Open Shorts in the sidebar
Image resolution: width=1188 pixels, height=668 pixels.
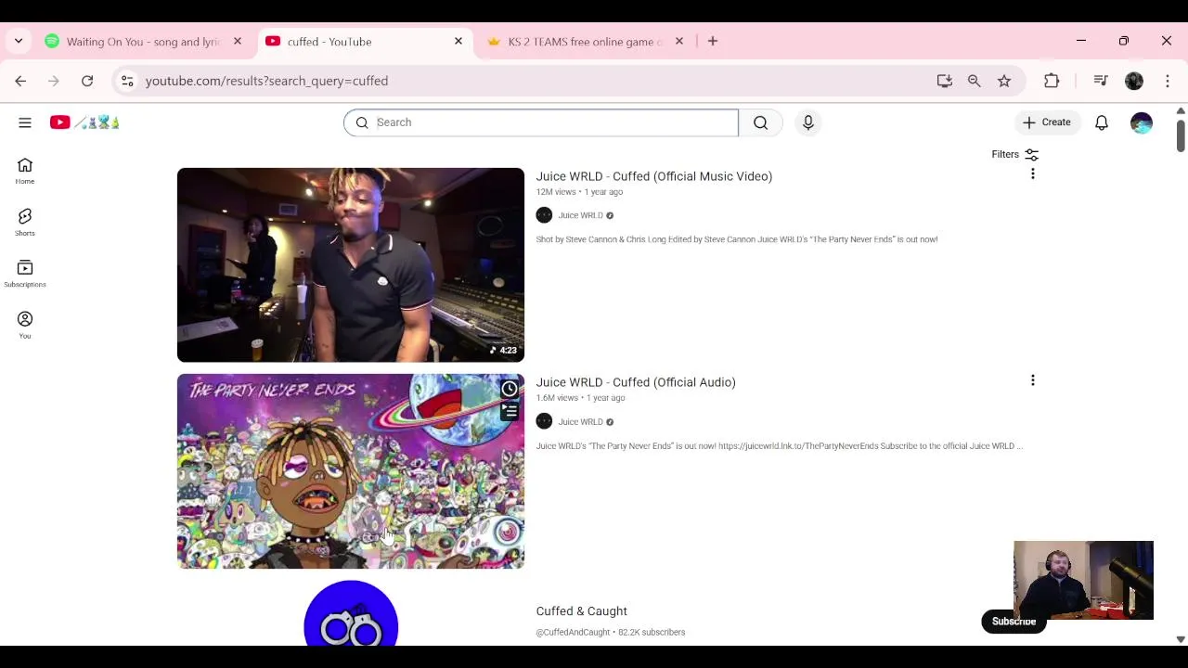coord(25,223)
